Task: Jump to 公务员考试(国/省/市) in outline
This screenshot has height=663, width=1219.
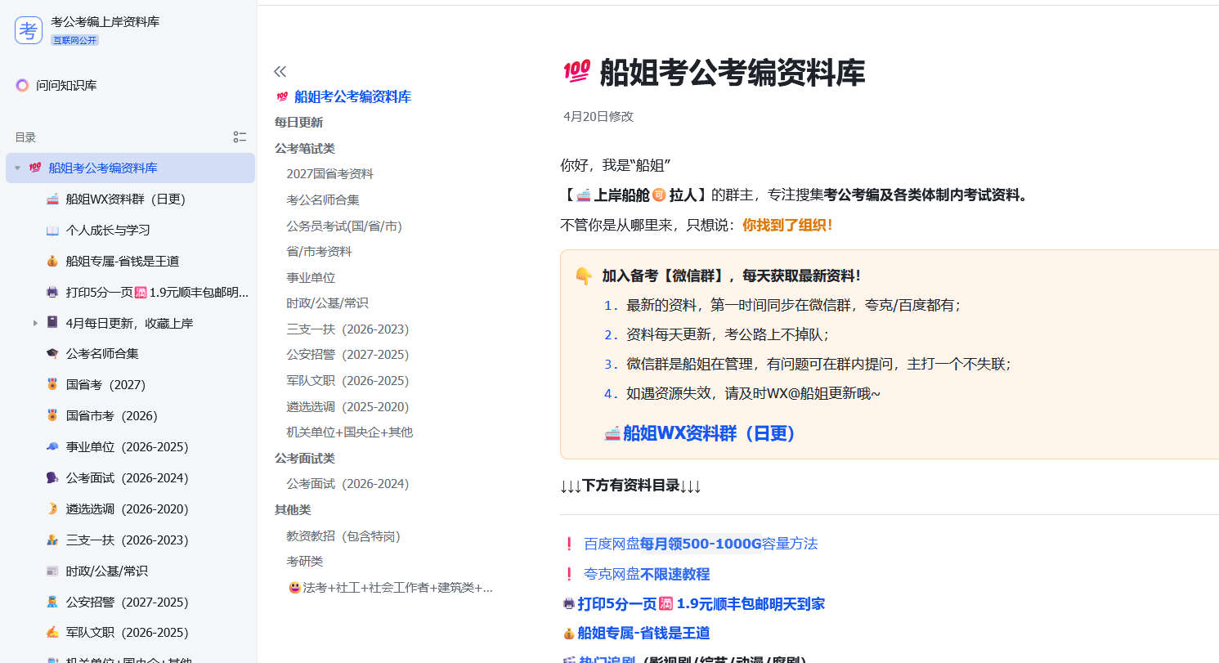Action: [x=344, y=226]
